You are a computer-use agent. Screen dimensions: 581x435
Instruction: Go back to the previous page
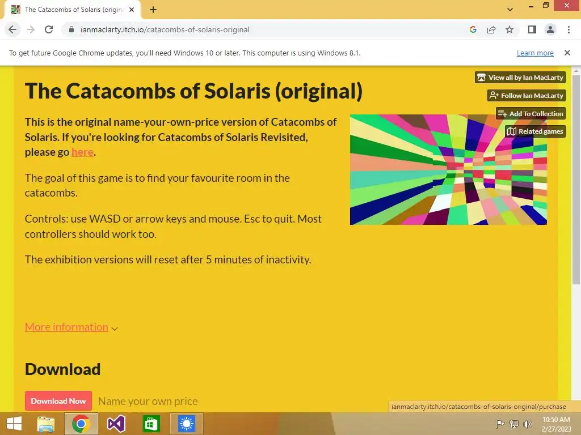point(12,29)
